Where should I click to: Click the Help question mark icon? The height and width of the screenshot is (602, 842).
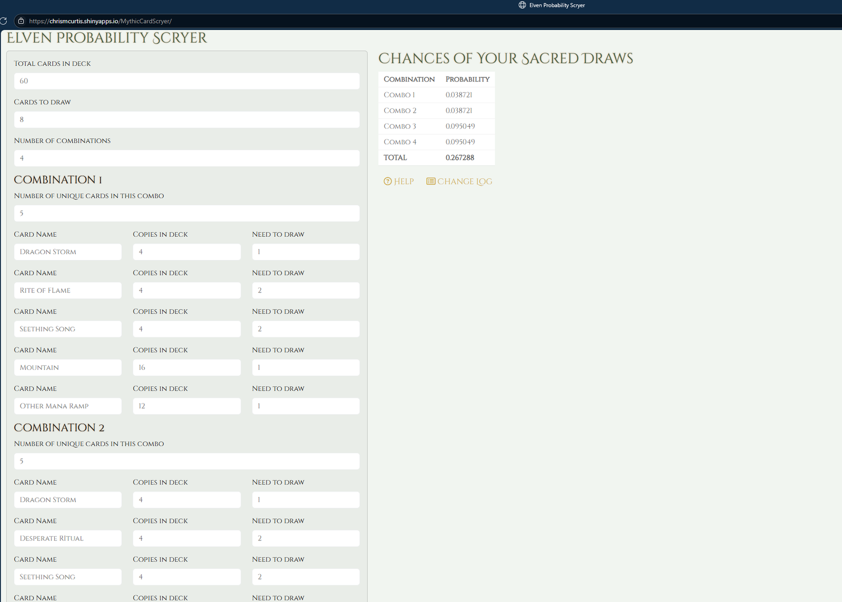pyautogui.click(x=388, y=182)
